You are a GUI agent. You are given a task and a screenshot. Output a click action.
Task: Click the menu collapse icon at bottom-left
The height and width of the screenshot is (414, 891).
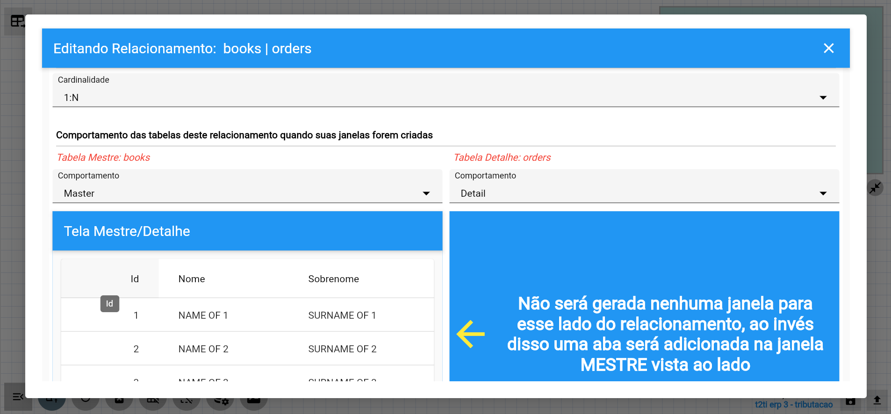18,397
